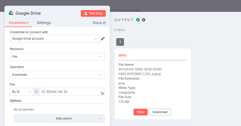Click View to preview the jpeg file
Viewport: 241px width, 126px height.
point(140,112)
